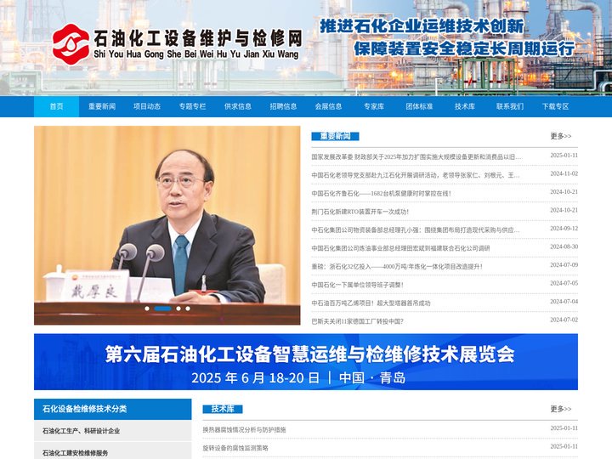
Task: Open 招聘信息 navigation item
Action: pos(283,106)
